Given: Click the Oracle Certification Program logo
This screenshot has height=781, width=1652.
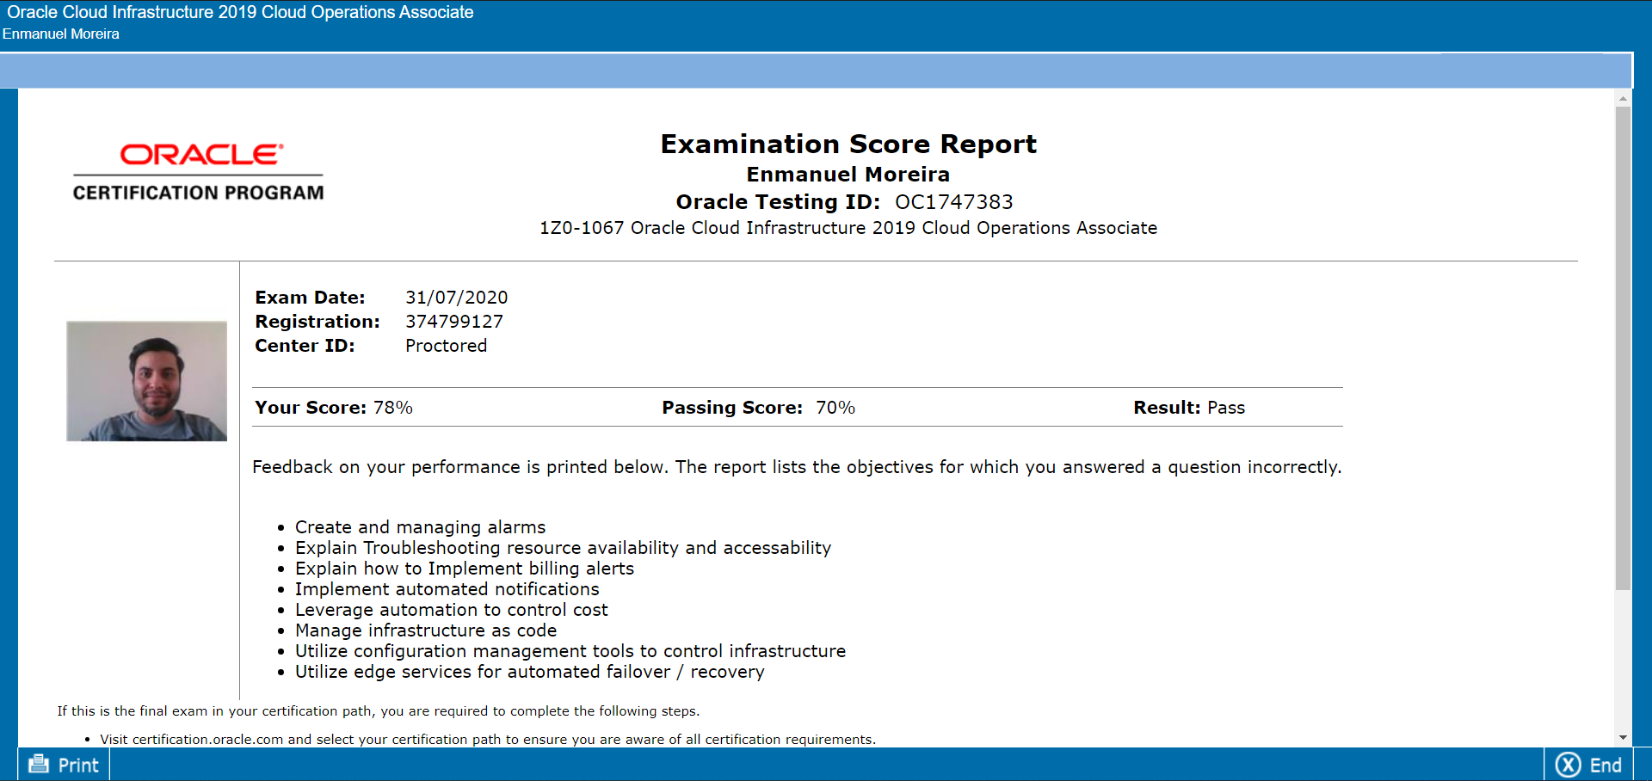Looking at the screenshot, I should [199, 172].
